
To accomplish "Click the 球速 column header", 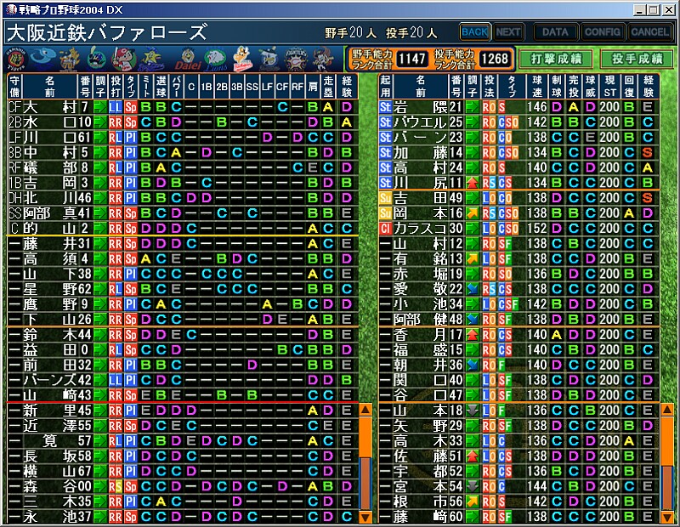I will (x=537, y=87).
